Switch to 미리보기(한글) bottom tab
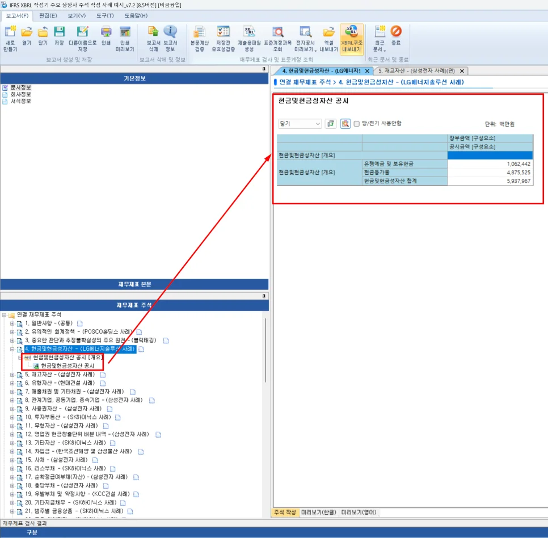Screen dimensions: 548x538 coord(318,512)
